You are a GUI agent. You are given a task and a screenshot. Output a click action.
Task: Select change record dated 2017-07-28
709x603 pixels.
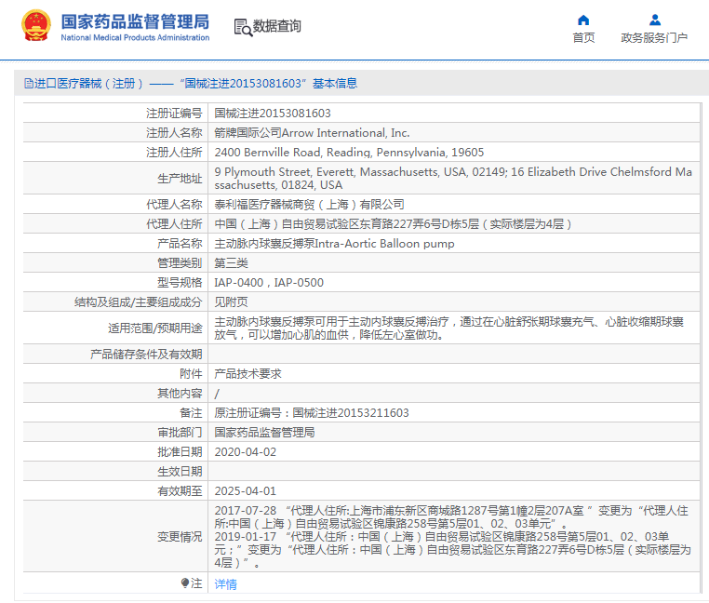451,517
